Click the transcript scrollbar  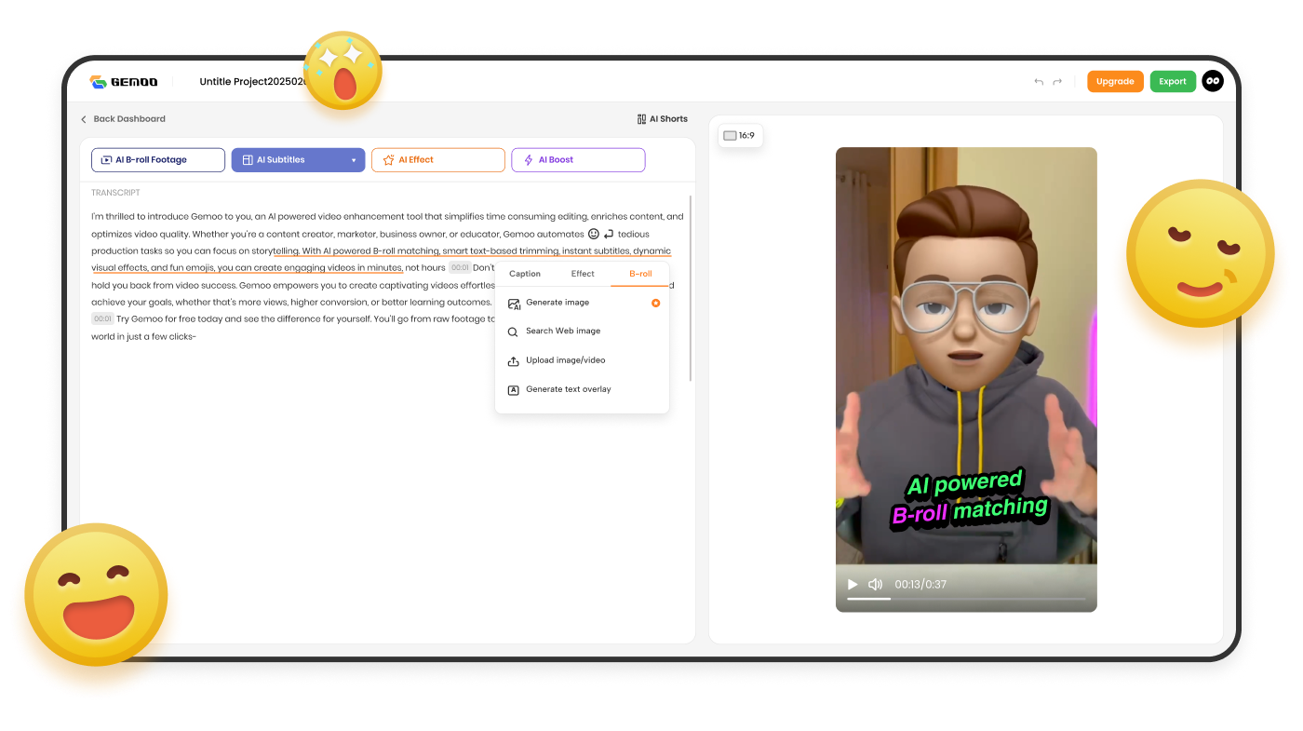tap(690, 288)
